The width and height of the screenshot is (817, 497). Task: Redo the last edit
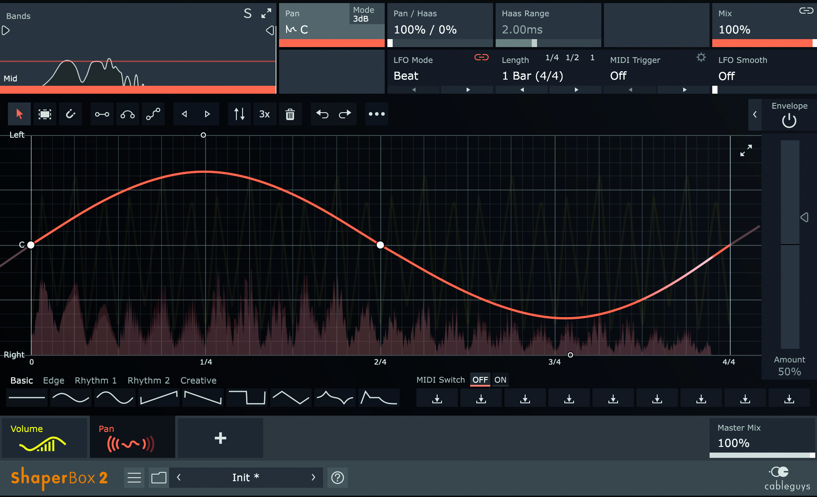point(345,114)
